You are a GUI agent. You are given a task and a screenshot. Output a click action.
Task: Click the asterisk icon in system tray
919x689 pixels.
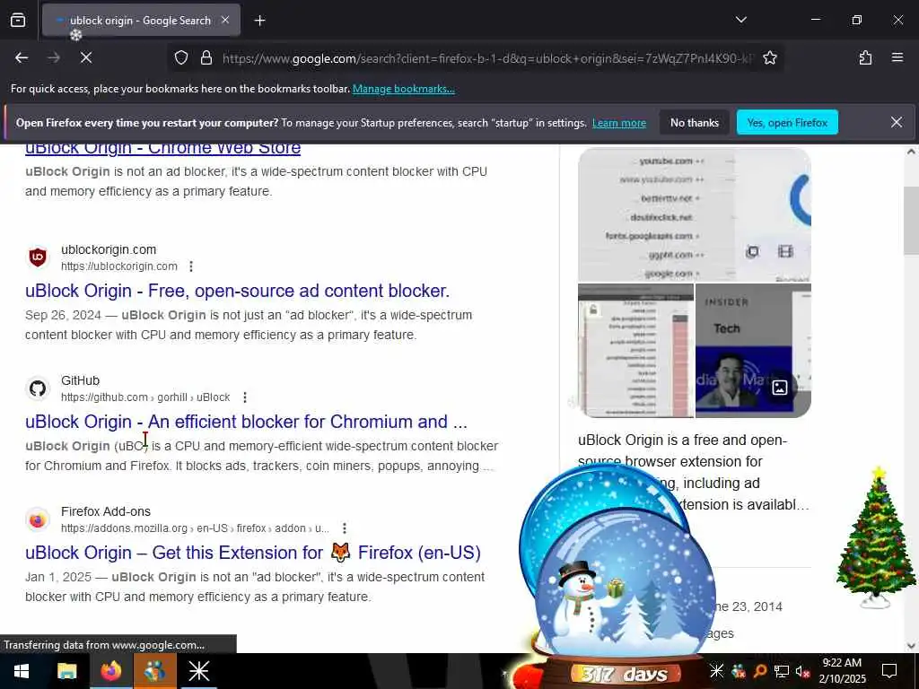[717, 671]
